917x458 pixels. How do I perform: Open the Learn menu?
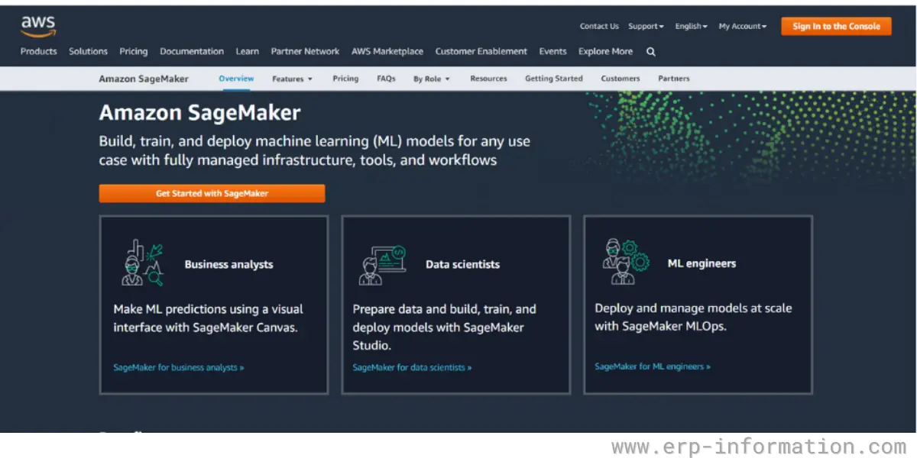[247, 51]
